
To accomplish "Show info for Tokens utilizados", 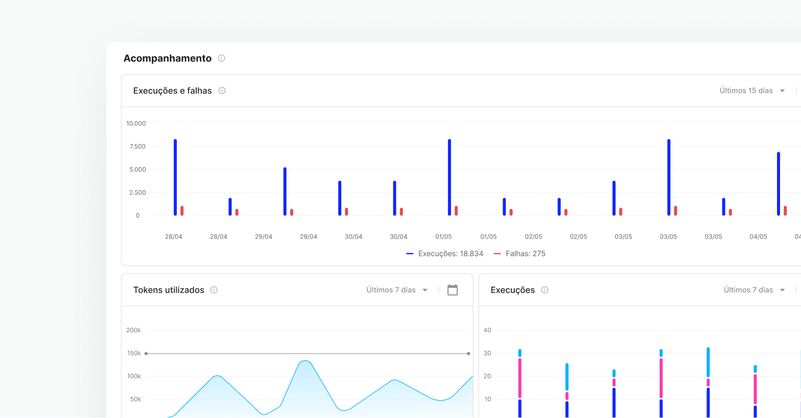I will coord(214,290).
